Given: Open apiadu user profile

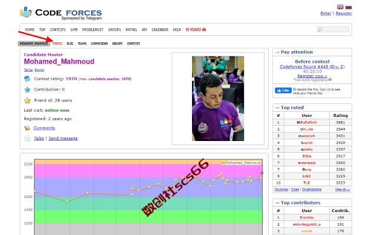Looking at the screenshot, I should coord(306,149).
